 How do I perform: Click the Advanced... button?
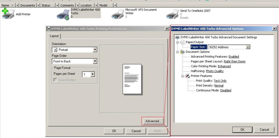(x=153, y=121)
